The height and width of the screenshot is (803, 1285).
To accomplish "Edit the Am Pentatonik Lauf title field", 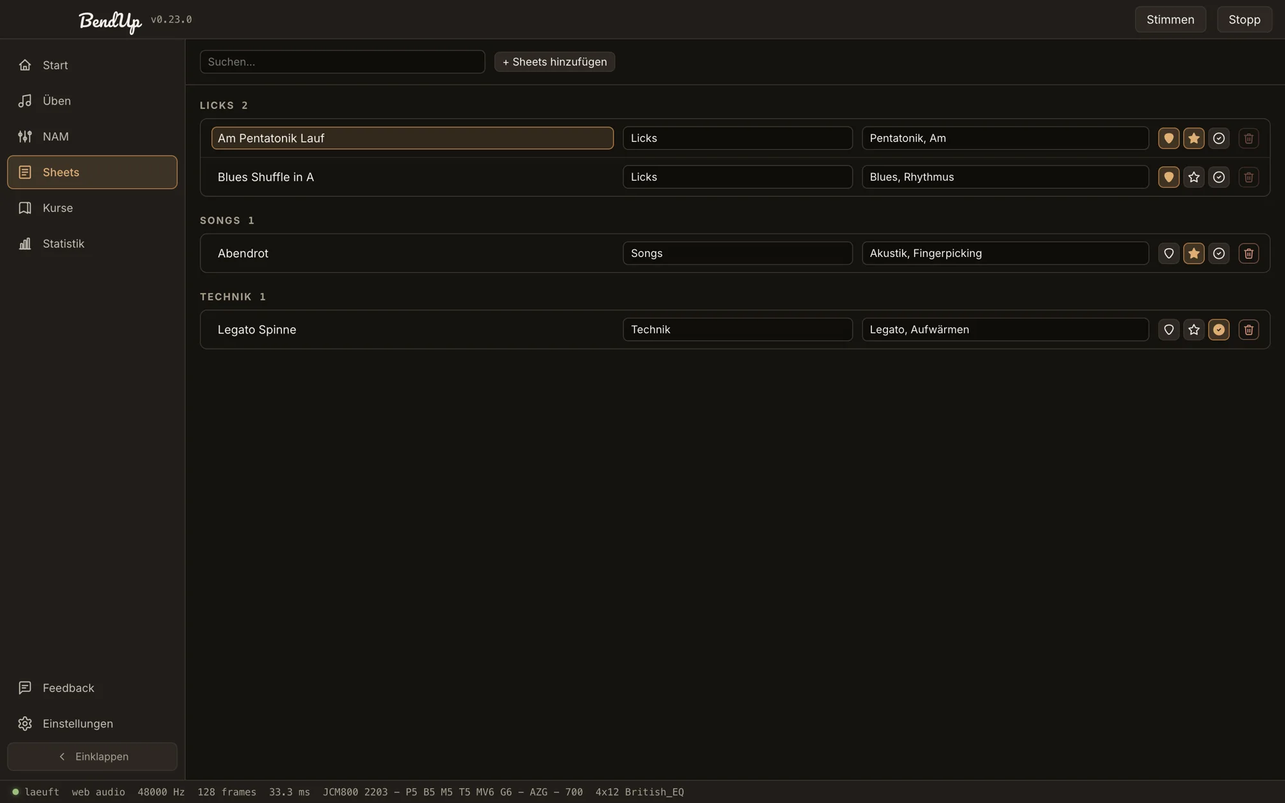I will pos(412,138).
